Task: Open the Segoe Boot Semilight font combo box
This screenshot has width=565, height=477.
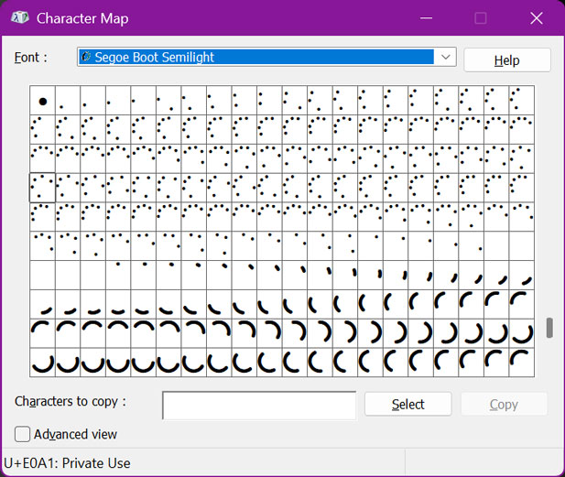Action: coord(266,57)
